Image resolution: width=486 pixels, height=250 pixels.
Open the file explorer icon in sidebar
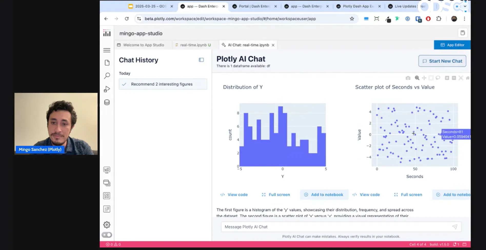(107, 63)
